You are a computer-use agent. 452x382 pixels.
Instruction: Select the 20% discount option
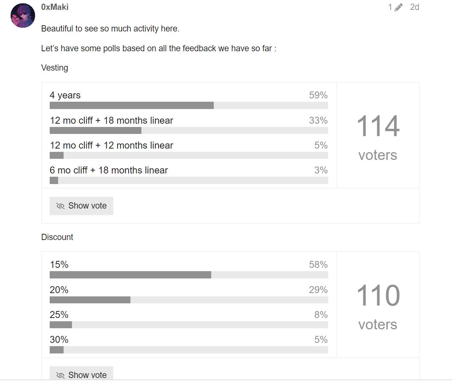pos(59,290)
